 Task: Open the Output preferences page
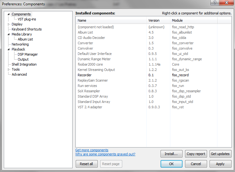(x=23, y=59)
